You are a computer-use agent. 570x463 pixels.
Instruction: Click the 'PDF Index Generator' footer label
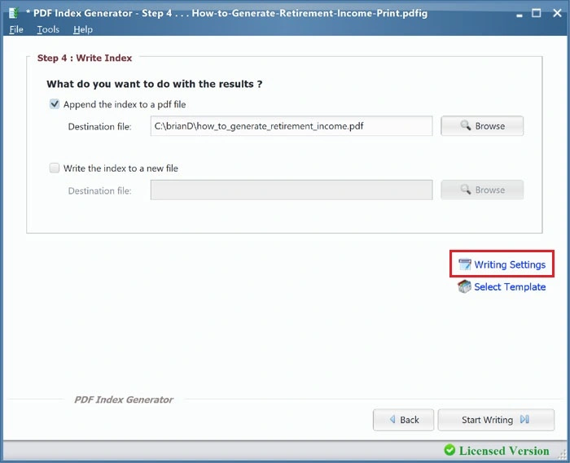tap(124, 400)
